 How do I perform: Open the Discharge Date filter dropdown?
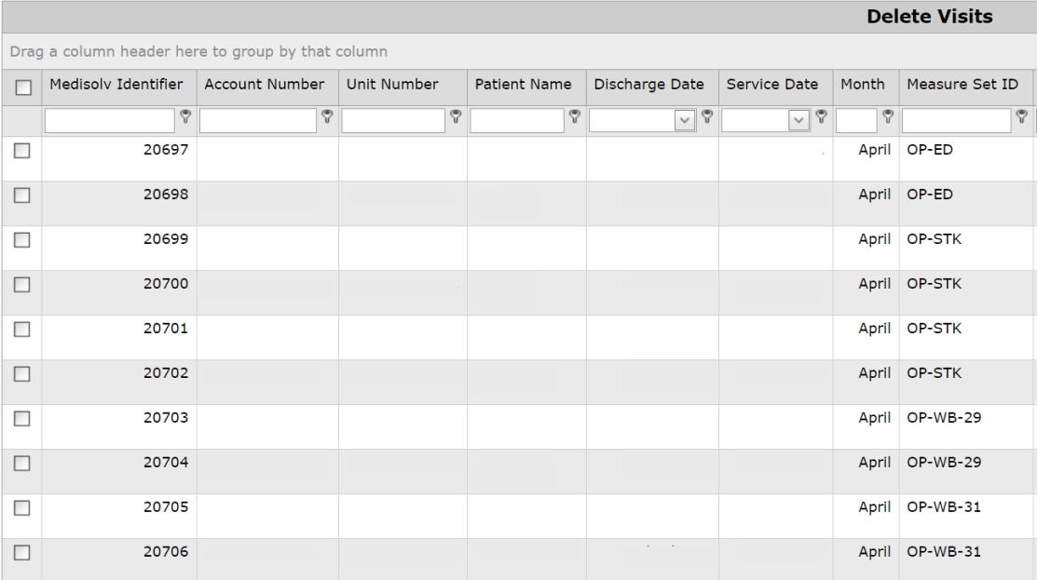point(688,121)
